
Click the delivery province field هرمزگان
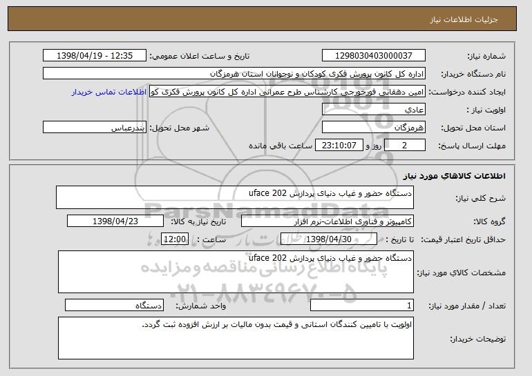[x=374, y=128]
